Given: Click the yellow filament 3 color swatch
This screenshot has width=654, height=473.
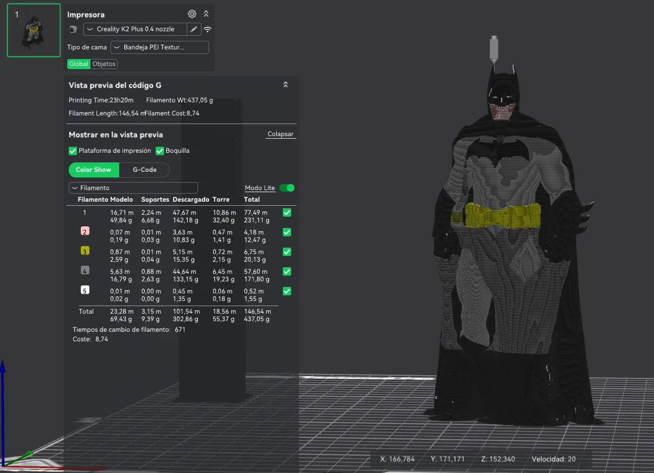Looking at the screenshot, I should click(x=85, y=251).
